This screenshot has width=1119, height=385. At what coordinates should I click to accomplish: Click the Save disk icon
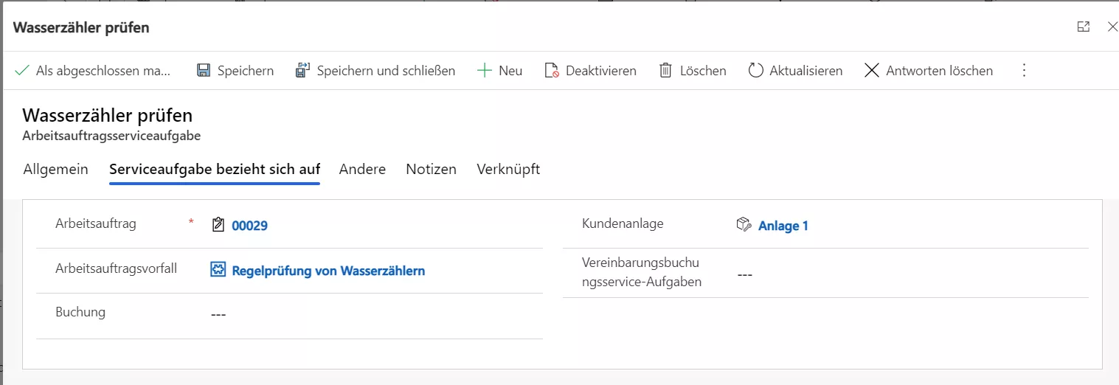[204, 71]
